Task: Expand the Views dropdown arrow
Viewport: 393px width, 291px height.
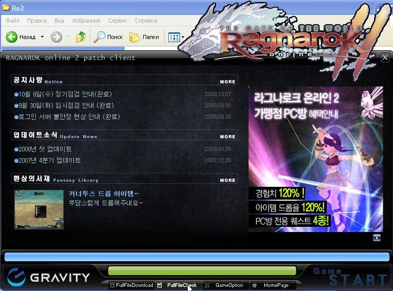Action: [x=183, y=37]
